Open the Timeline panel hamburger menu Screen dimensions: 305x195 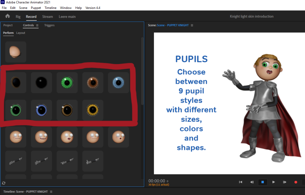[x=51, y=192]
